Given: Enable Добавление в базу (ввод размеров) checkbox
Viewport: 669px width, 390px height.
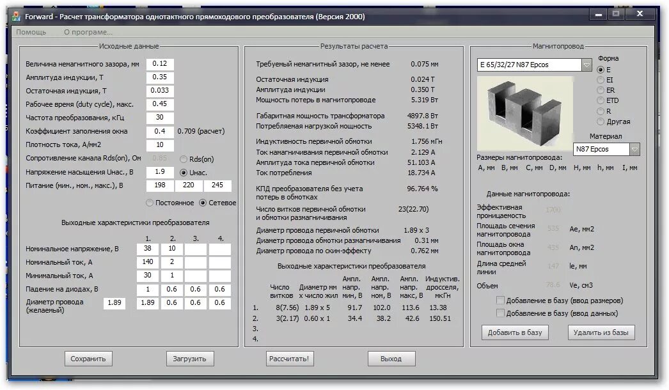Looking at the screenshot, I should pos(500,300).
